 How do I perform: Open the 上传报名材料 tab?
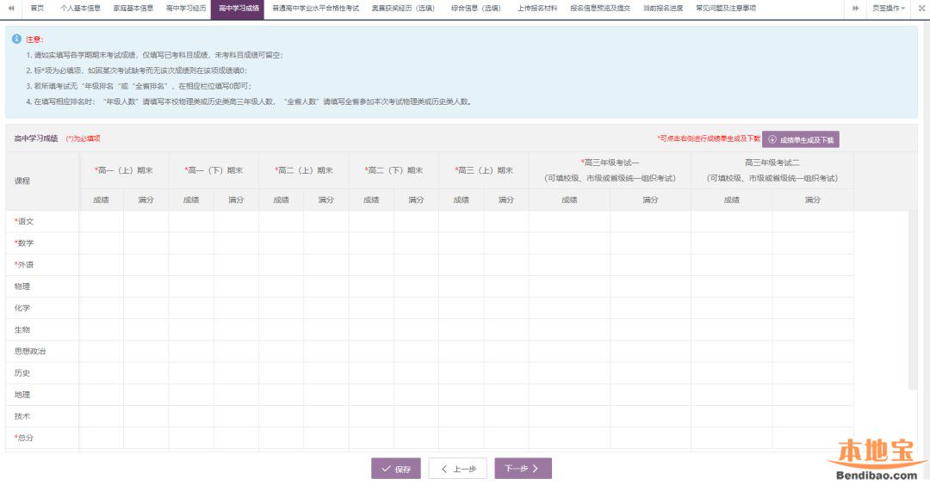pos(537,8)
